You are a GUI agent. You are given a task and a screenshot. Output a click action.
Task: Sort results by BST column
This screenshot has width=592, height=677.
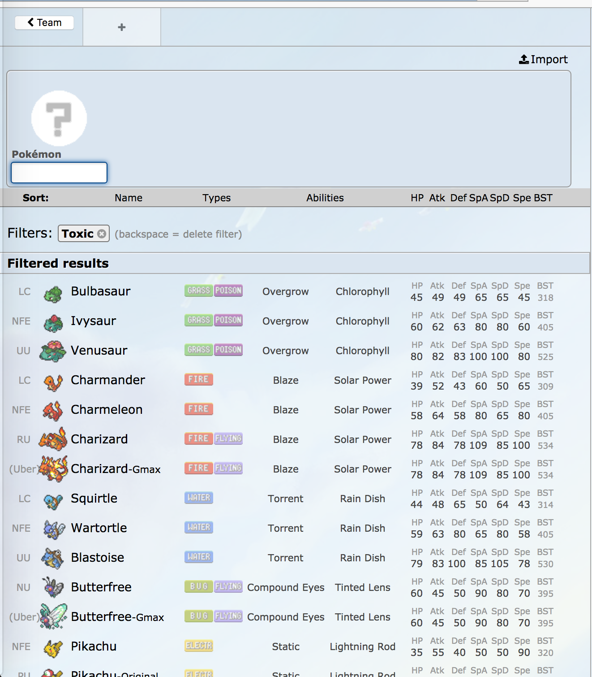tap(543, 198)
